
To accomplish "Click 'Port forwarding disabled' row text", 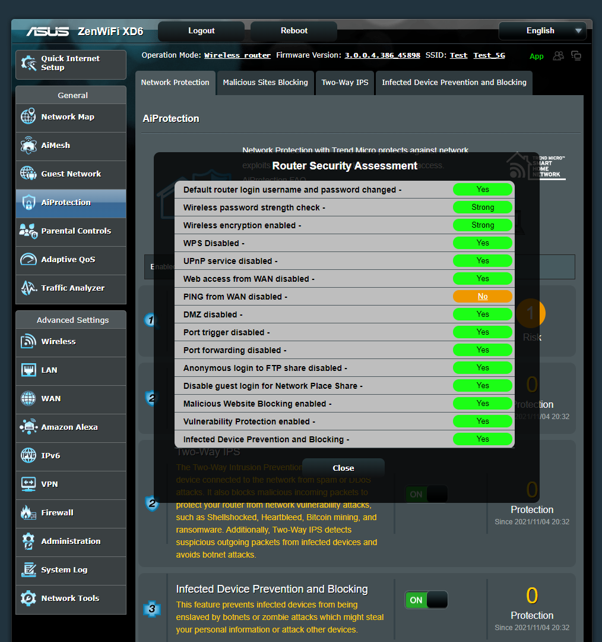I will [235, 350].
